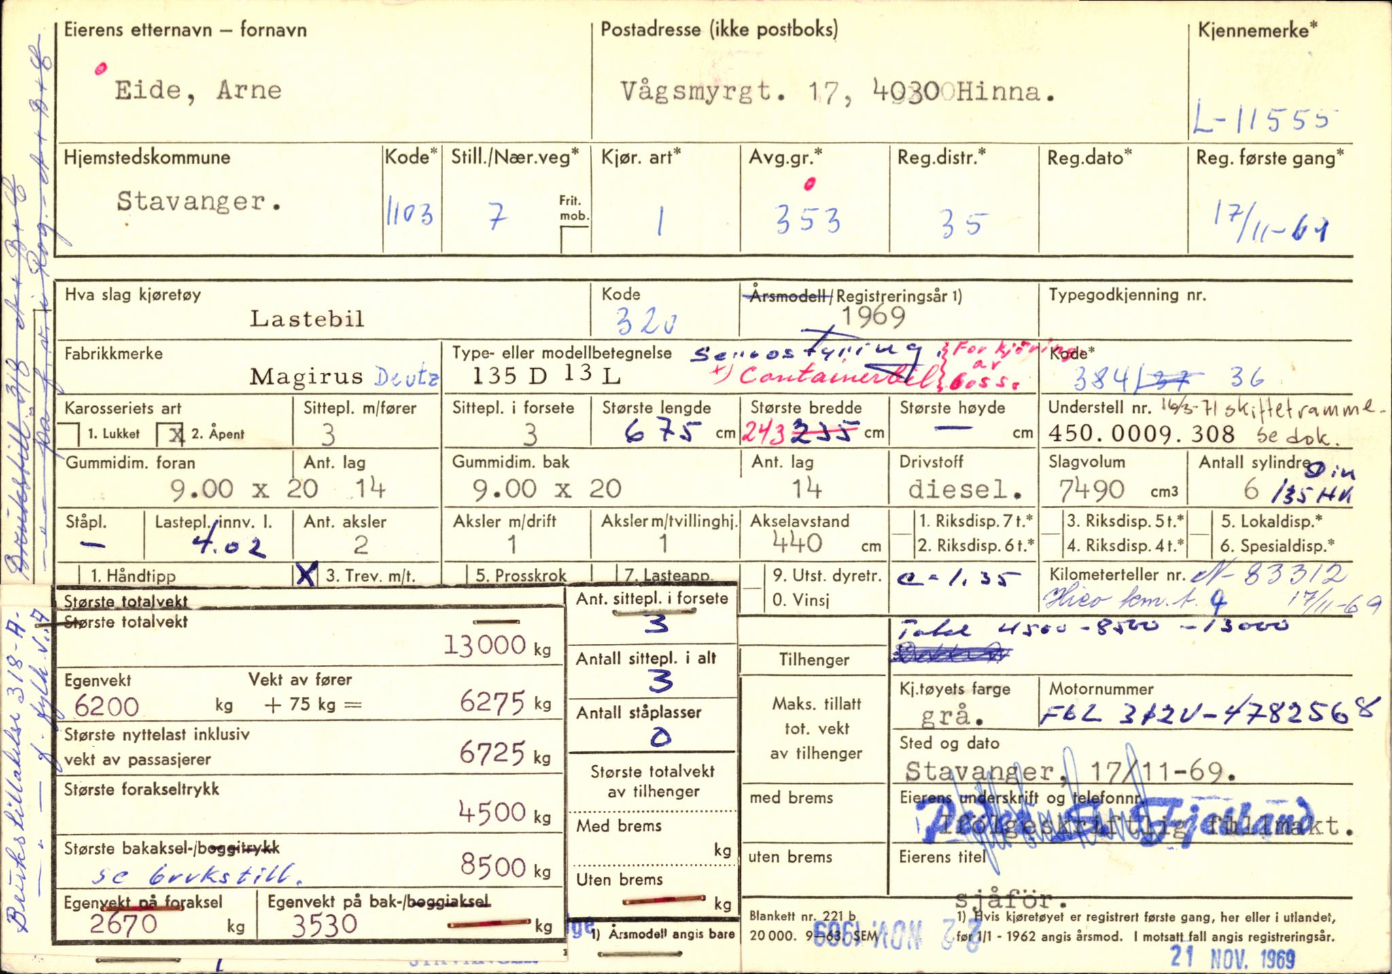This screenshot has height=974, width=1392.
Task: Click blue date stamp '21 NOV. 1969'
Action: click(x=1232, y=957)
